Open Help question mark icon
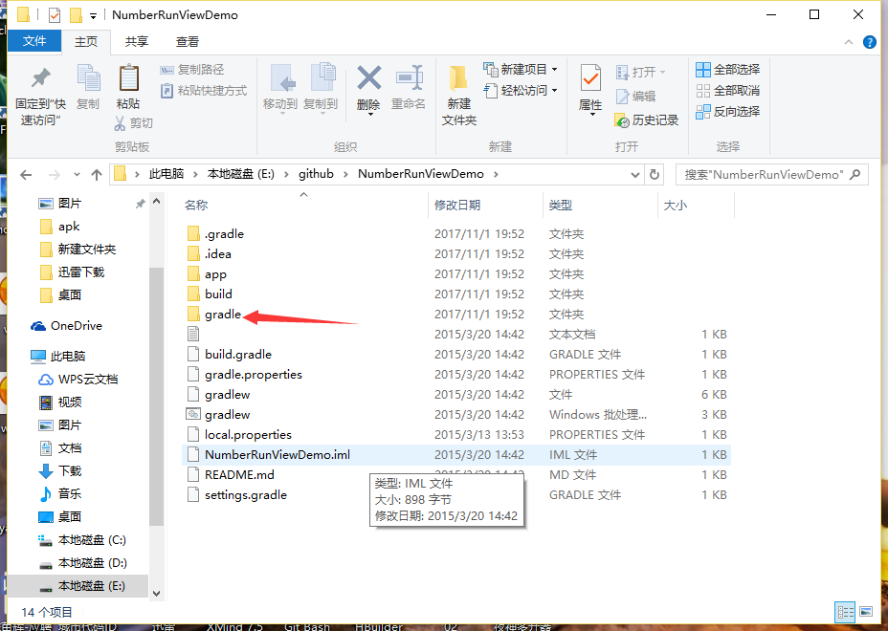 point(869,42)
